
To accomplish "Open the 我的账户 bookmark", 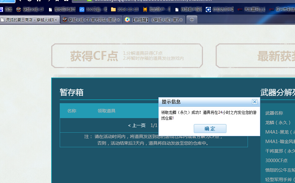I will pos(157,9).
